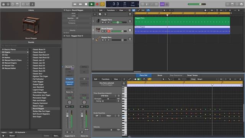This screenshot has height=138, width=245.
Task: Open the region Quantize Off dropdown
Action: coord(83,18)
